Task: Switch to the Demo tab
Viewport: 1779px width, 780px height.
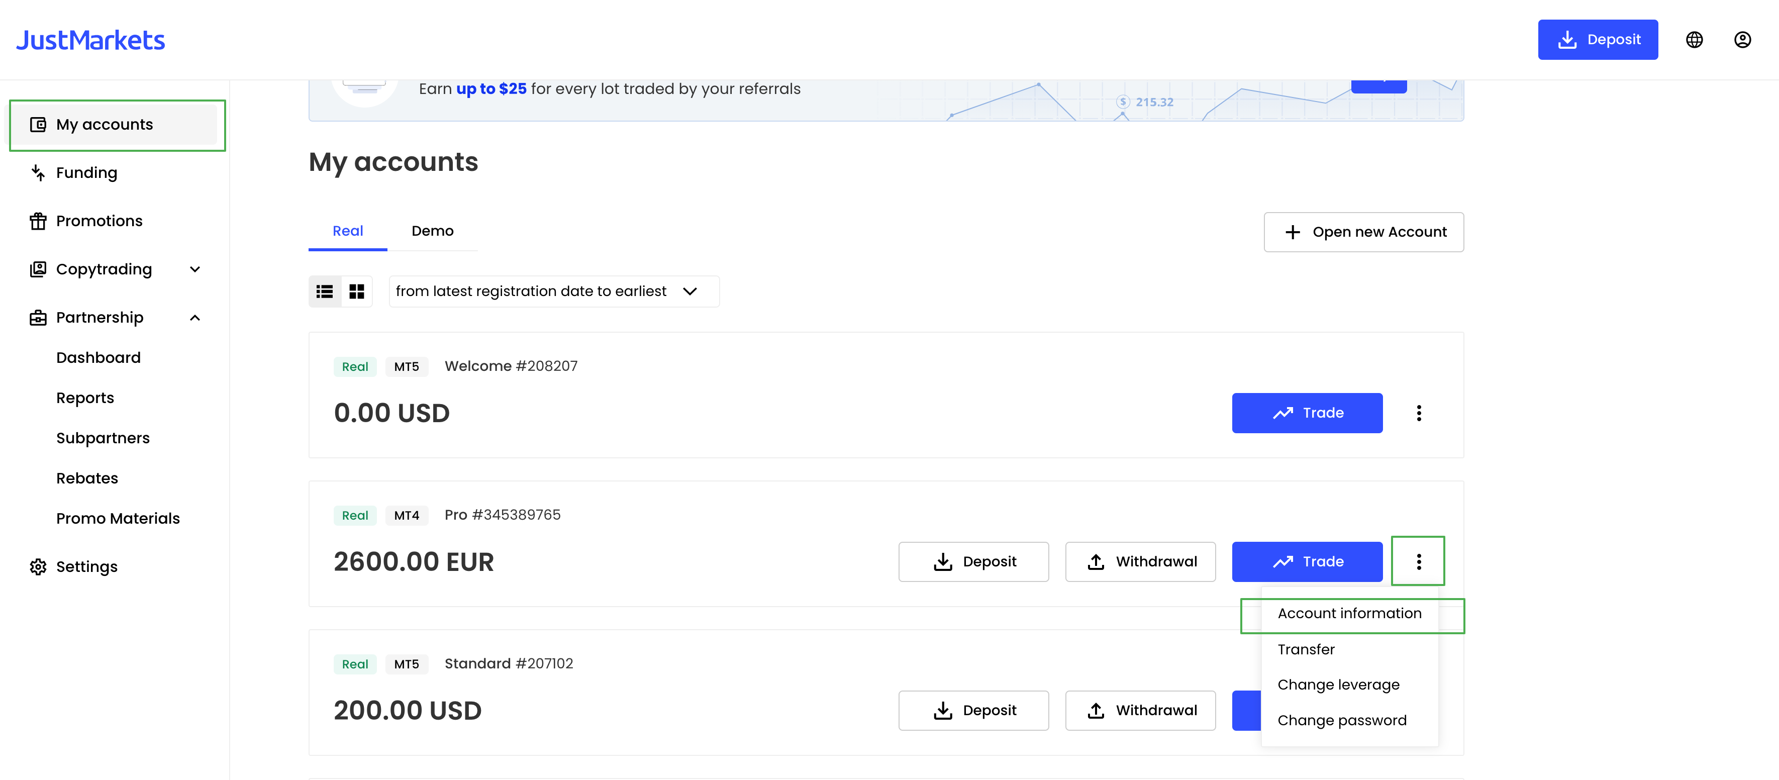Action: 432,231
